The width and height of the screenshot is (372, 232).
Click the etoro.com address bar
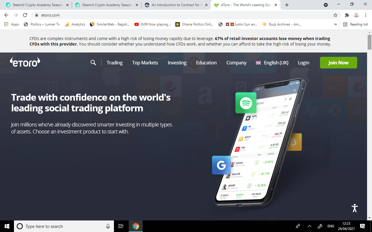coord(186,15)
